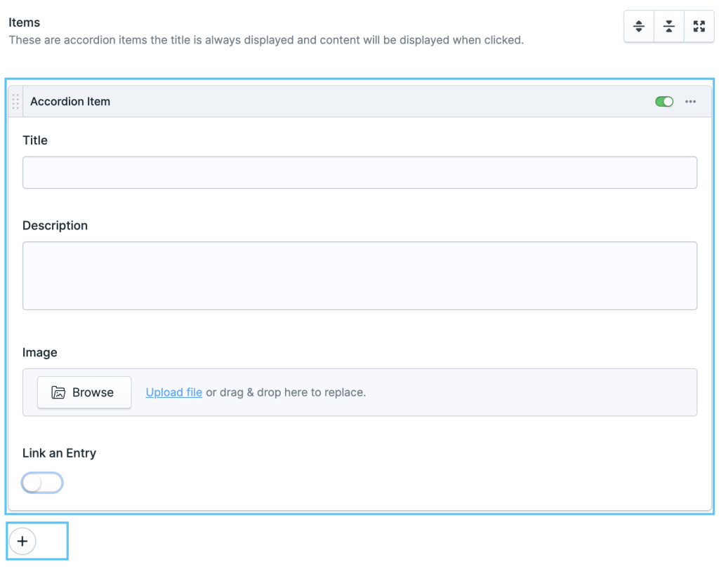Collapse the Accordion Item panel header
This screenshot has height=567, width=719.
tap(351, 101)
